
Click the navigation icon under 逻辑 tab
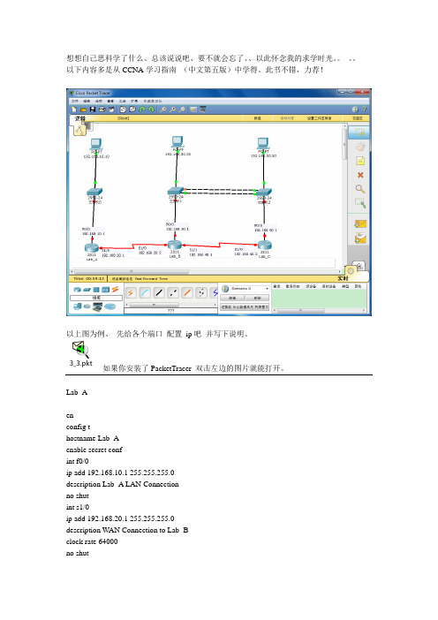(79, 130)
